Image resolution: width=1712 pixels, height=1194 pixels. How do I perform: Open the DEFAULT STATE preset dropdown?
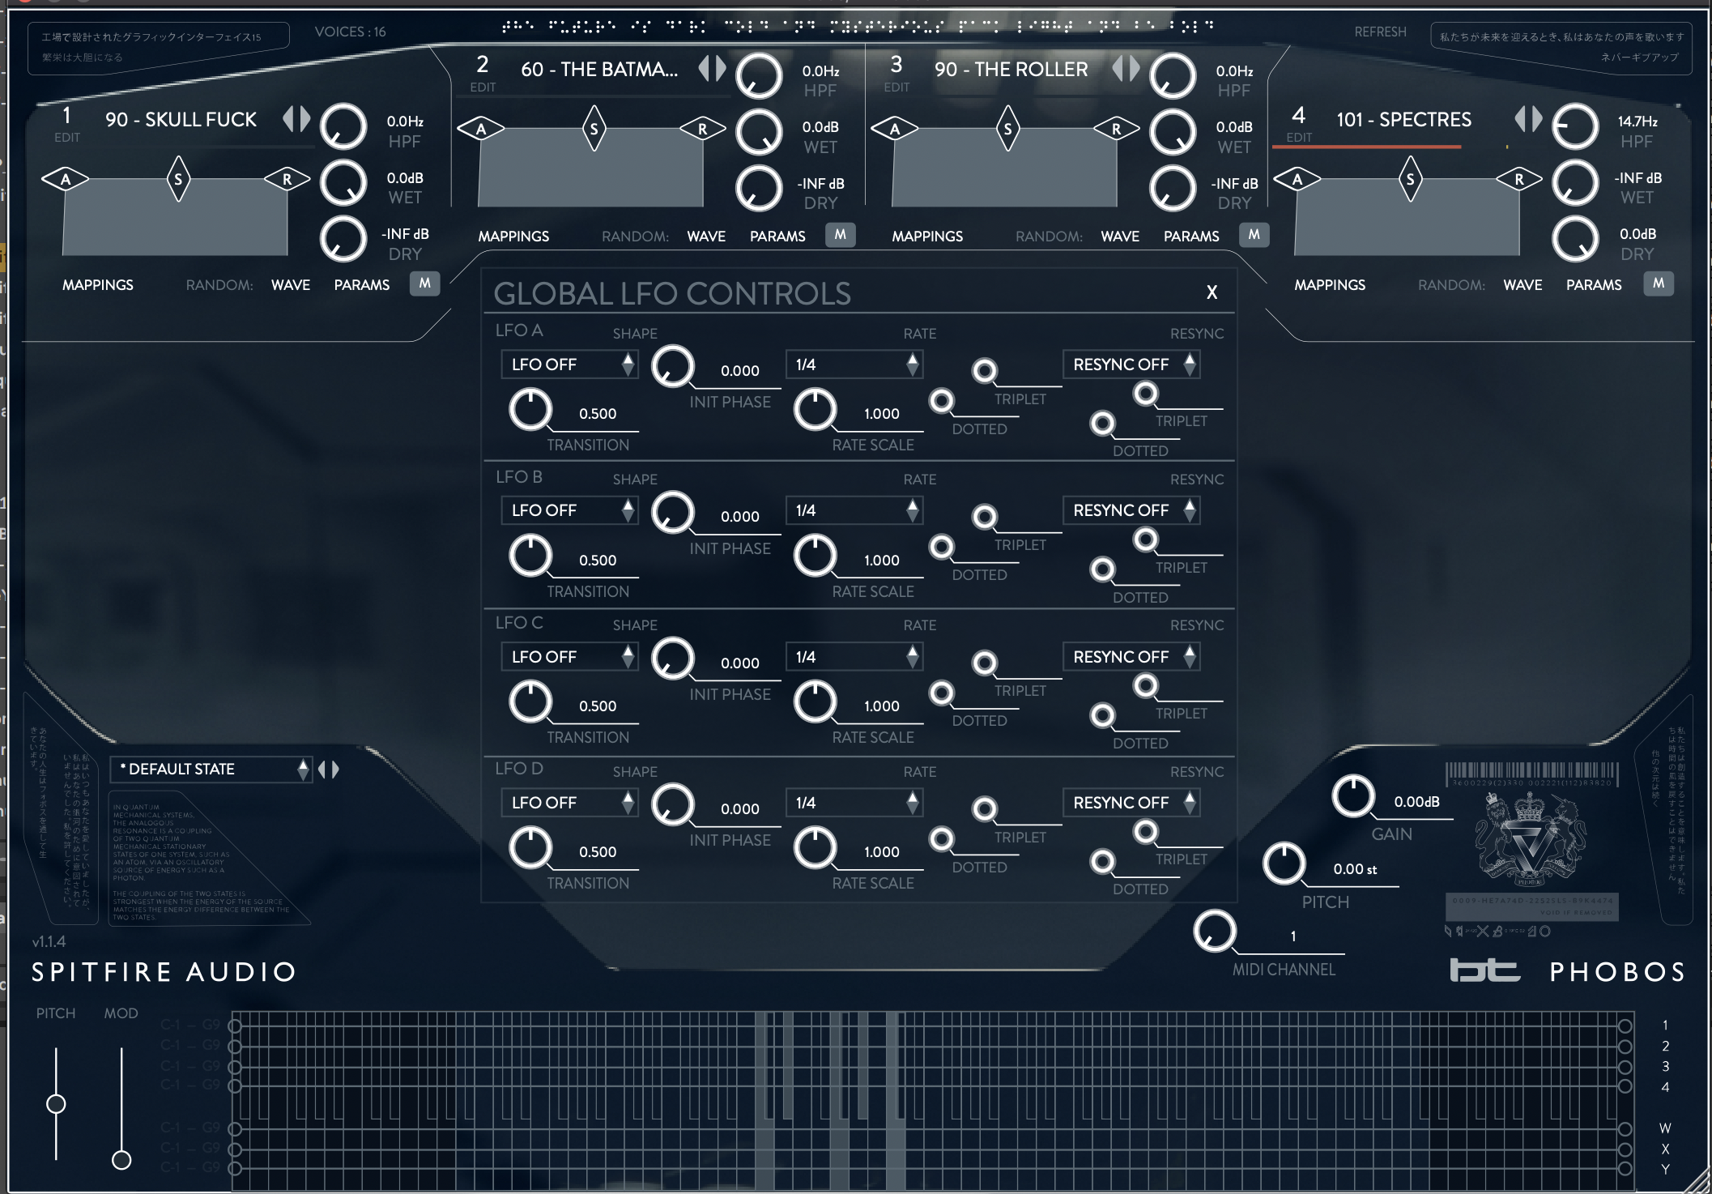coord(211,769)
